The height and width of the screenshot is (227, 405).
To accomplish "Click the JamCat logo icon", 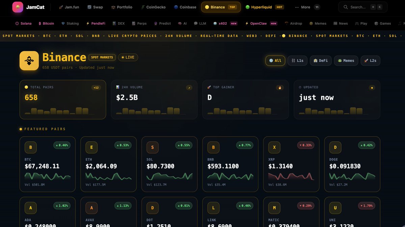I will coord(18,7).
